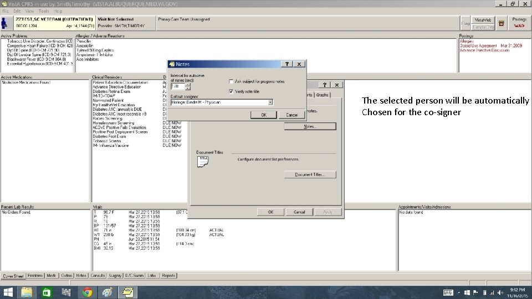
Task: Click the Postings WAD button
Action: point(519,23)
